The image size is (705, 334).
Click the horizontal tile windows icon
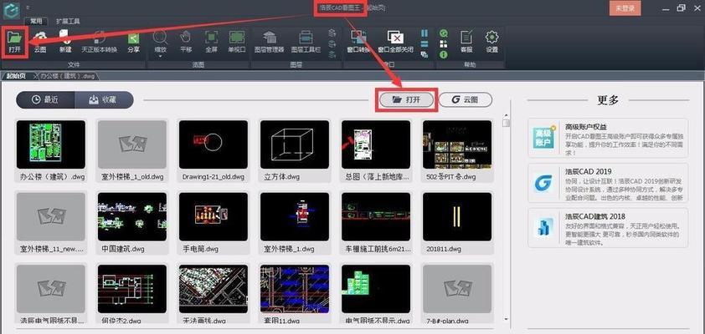[425, 44]
